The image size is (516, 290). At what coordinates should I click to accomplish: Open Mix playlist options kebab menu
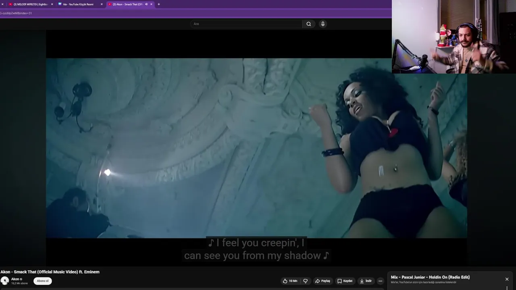[x=507, y=288]
